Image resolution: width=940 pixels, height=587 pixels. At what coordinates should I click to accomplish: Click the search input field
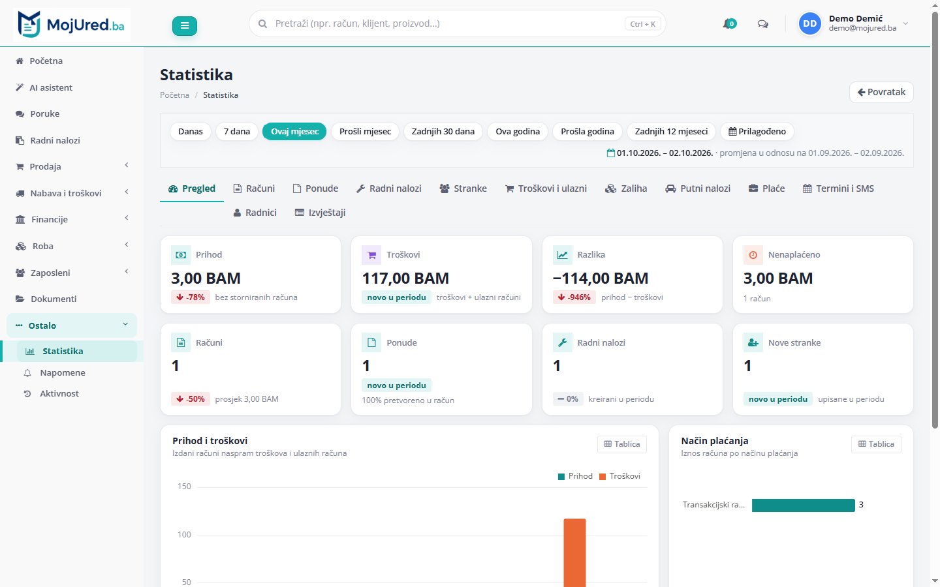coord(457,24)
